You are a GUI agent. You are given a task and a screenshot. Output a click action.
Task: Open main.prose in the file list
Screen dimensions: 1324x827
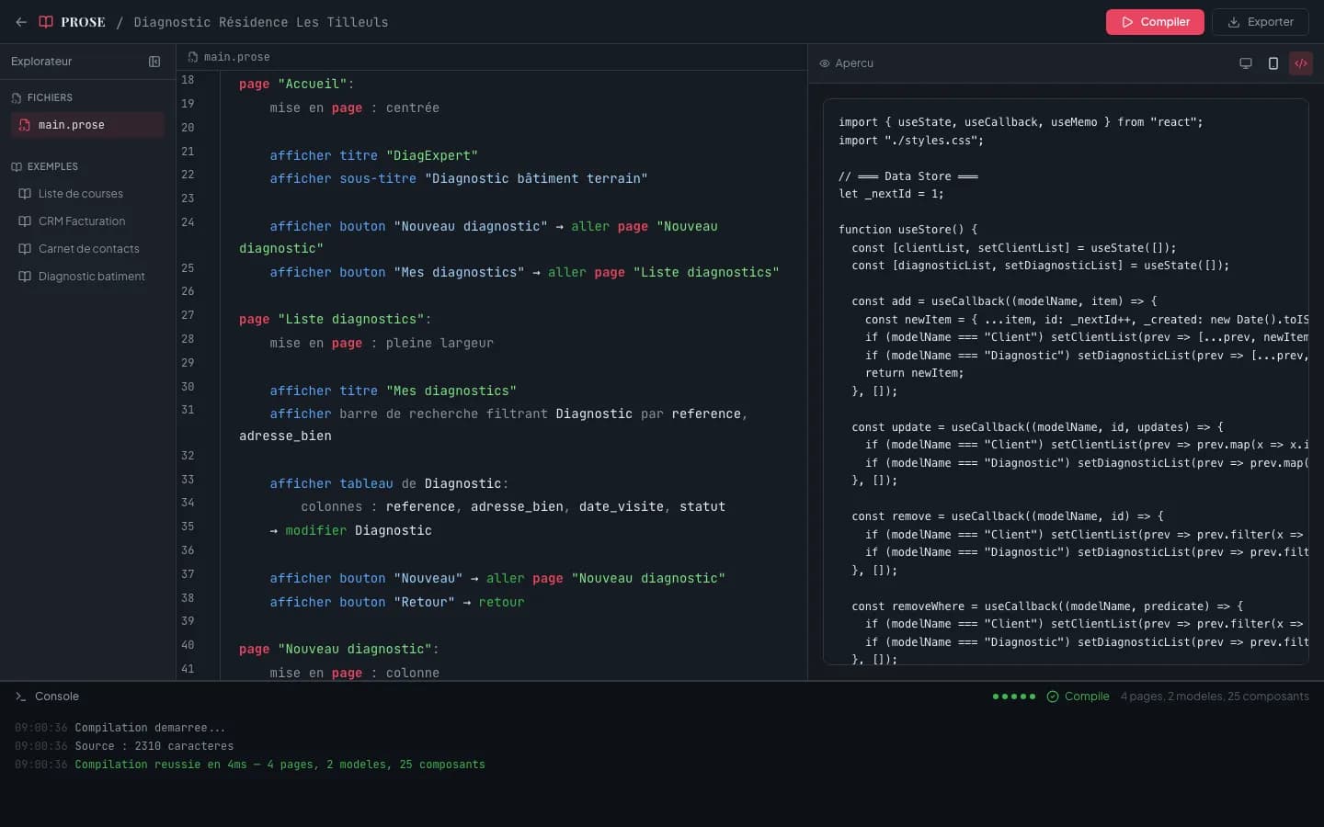(87, 125)
